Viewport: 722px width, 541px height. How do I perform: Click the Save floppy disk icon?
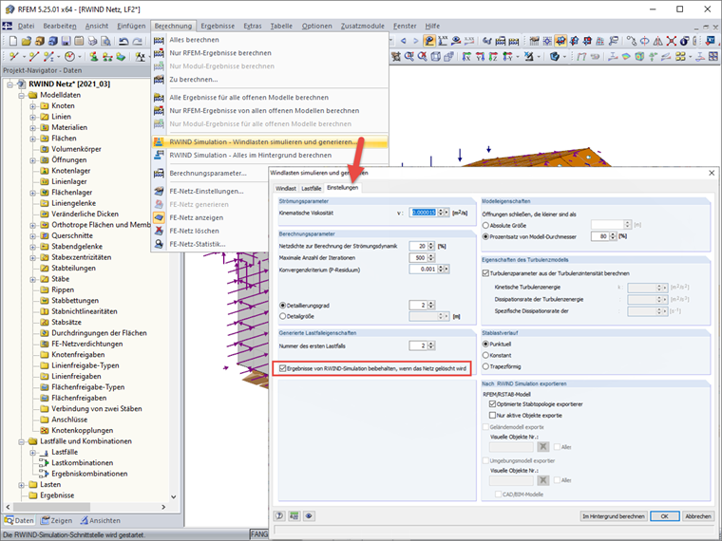click(x=66, y=42)
